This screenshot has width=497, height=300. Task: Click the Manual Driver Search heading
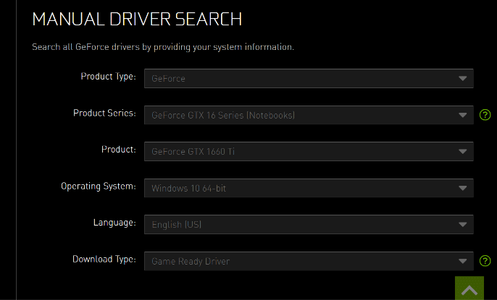coord(137,19)
